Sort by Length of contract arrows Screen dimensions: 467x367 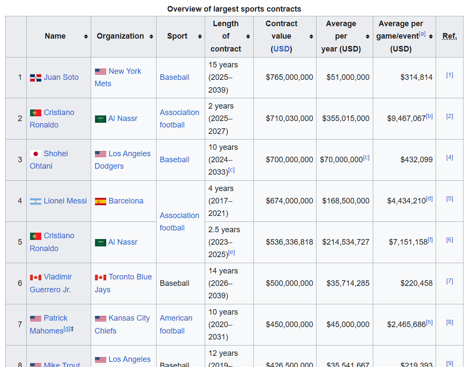pyautogui.click(x=248, y=36)
